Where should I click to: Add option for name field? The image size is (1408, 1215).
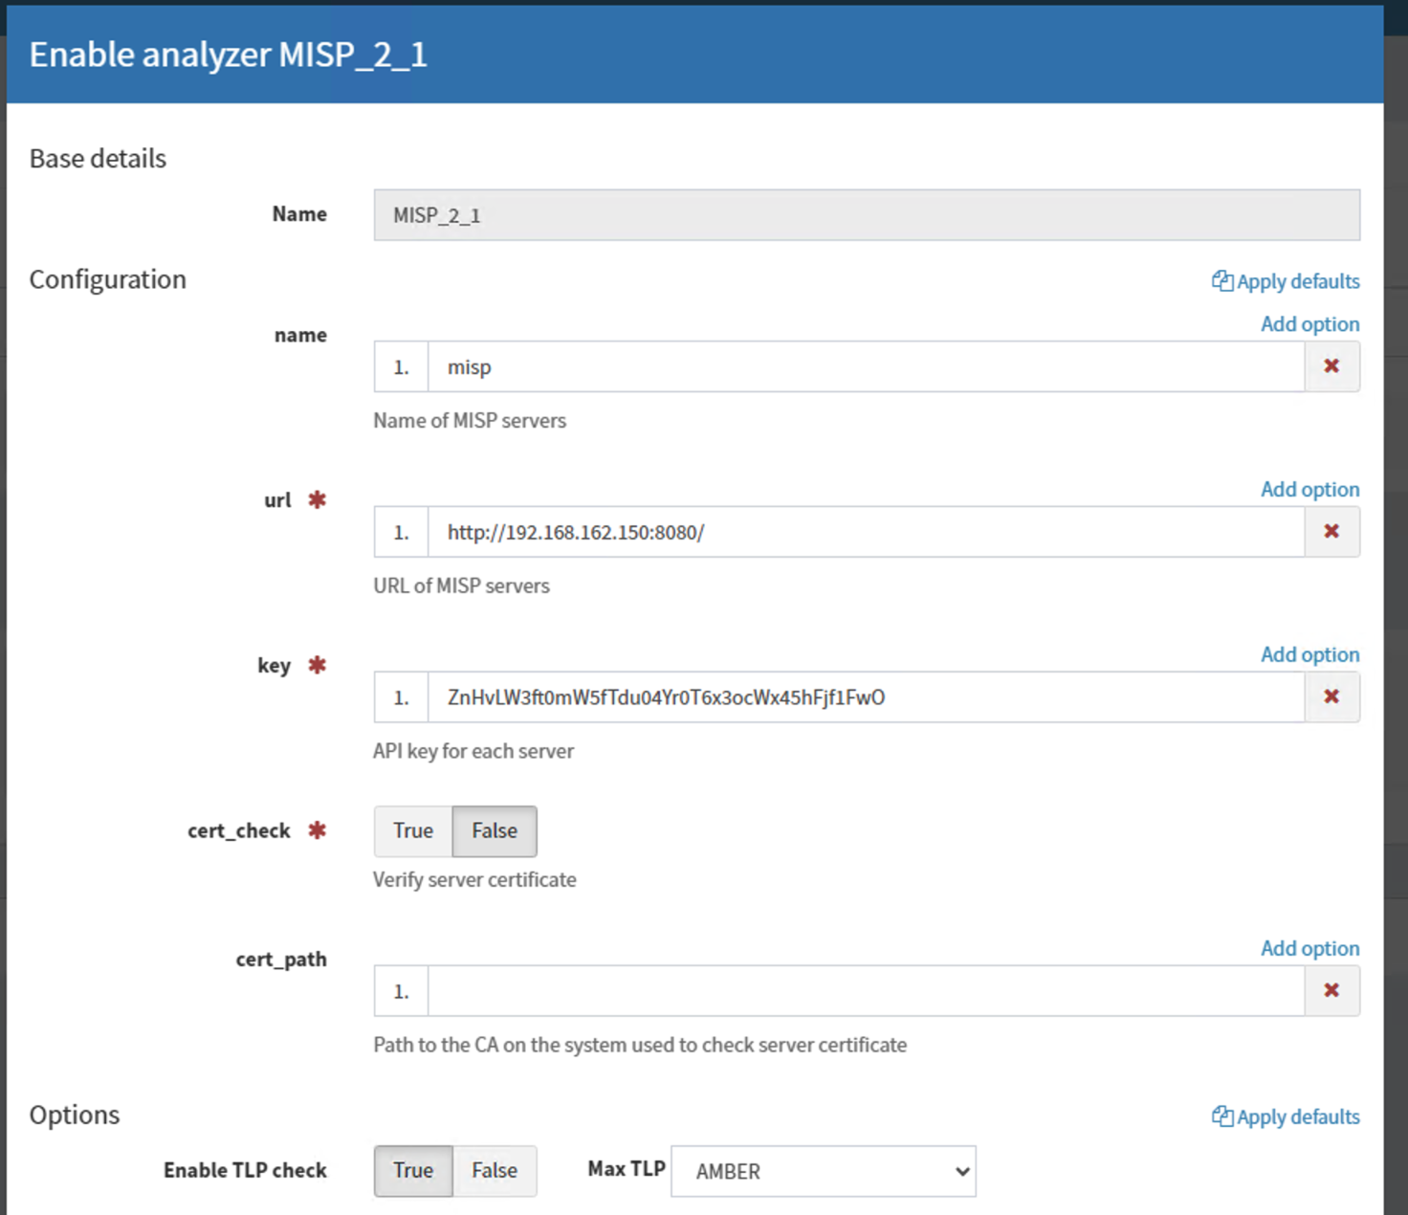click(1309, 324)
